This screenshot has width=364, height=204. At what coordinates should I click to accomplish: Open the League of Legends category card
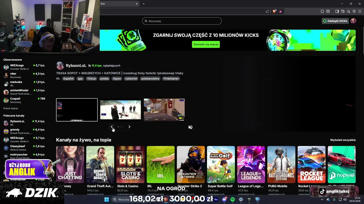[x=251, y=164]
